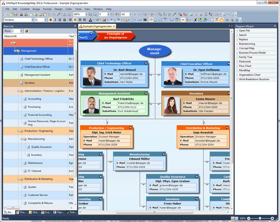Toggle justify text alignment button

point(84,20)
